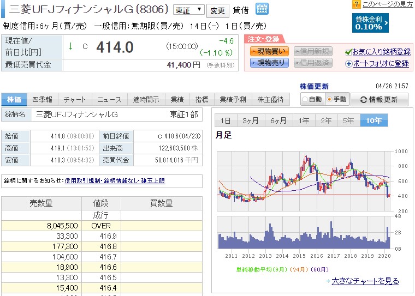Click the monthly candlestick price chart
Image resolution: width=415 pixels, height=296 pixels.
304,181
